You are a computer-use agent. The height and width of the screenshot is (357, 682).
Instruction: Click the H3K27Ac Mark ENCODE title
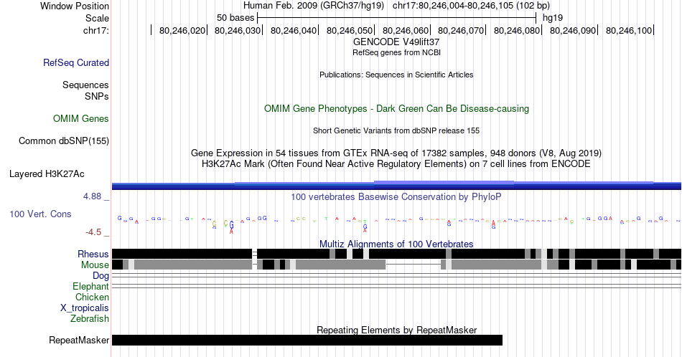click(x=396, y=163)
